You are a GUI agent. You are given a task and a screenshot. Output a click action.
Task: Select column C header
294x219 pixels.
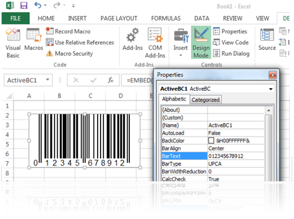click(x=90, y=96)
